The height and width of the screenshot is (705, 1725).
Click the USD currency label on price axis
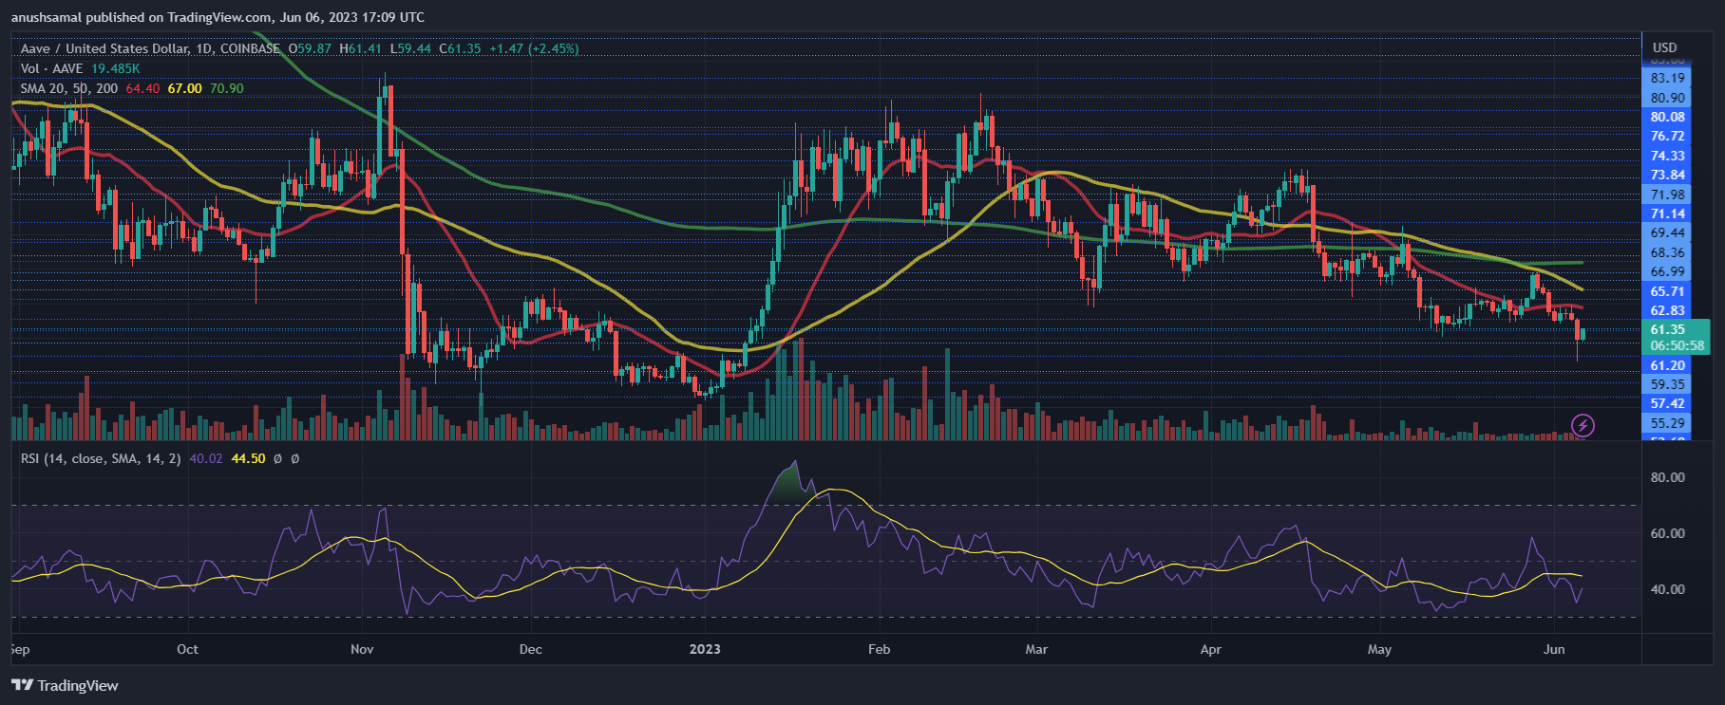click(1664, 47)
